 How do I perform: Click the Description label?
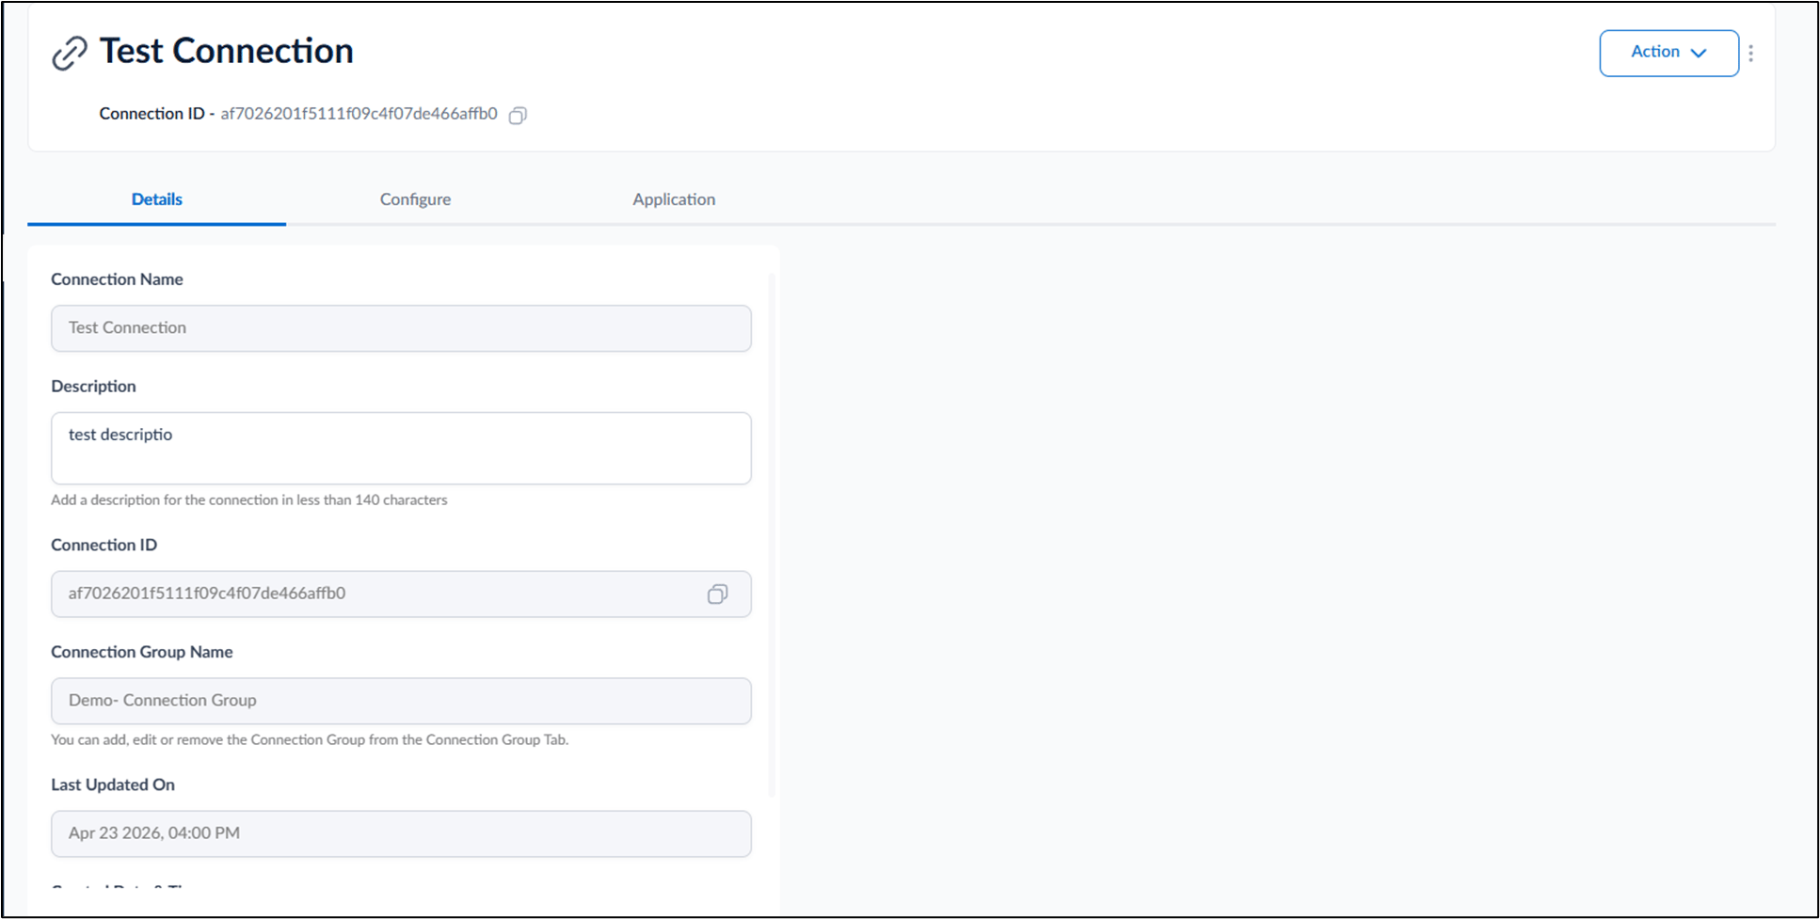93,387
